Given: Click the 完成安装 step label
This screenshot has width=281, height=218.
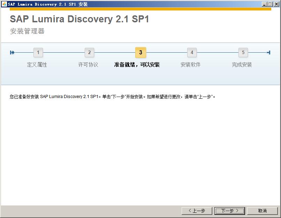Looking at the screenshot, I should click(x=242, y=65).
